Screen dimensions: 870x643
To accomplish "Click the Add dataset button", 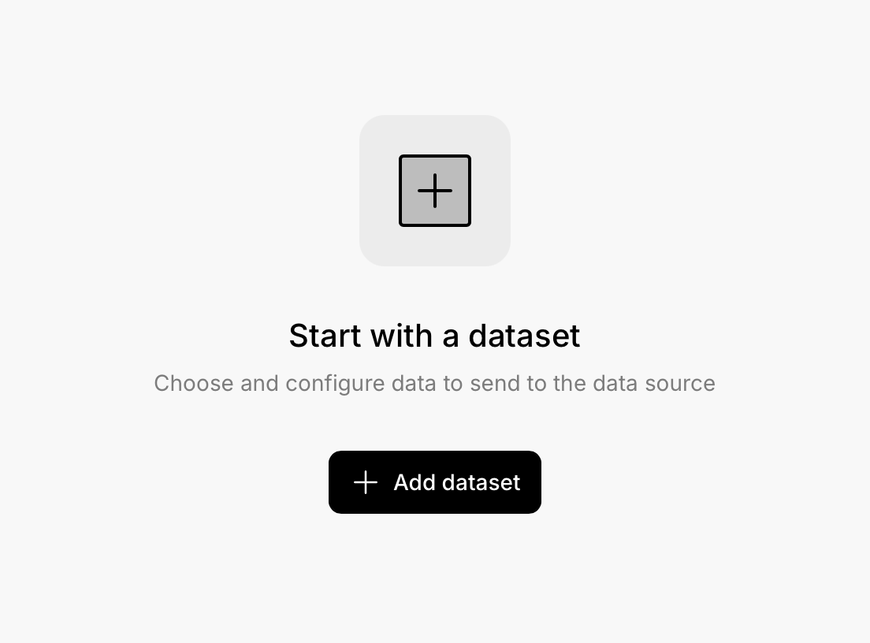I will [434, 482].
